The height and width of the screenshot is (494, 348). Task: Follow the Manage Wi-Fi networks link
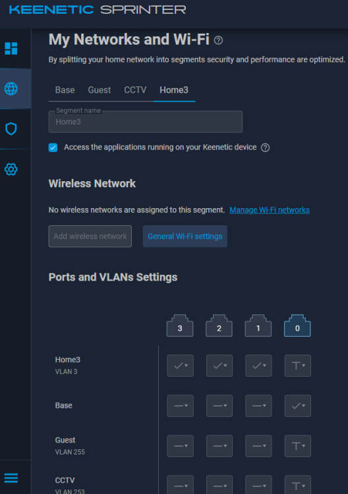(270, 210)
